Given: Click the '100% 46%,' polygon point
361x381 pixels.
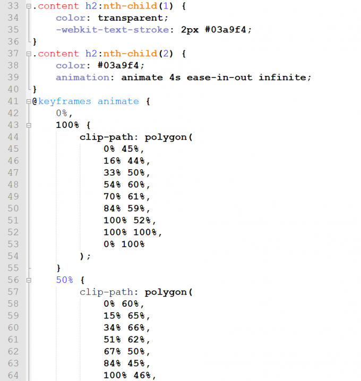Looking at the screenshot, I should click(x=130, y=375).
